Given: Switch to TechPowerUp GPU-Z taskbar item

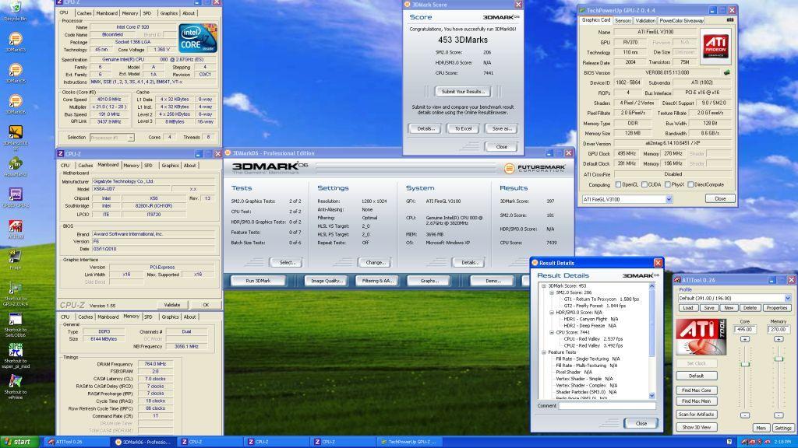Looking at the screenshot, I should tap(410, 442).
